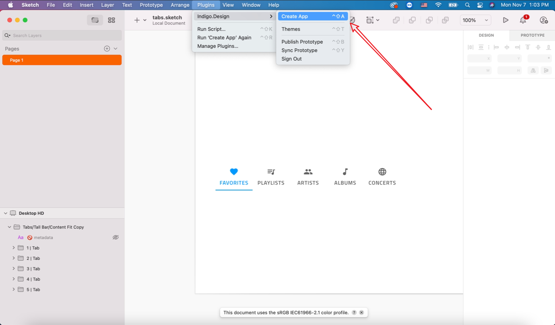Viewport: 555px width, 325px height.
Task: Switch to components grid view icon
Action: tap(112, 20)
